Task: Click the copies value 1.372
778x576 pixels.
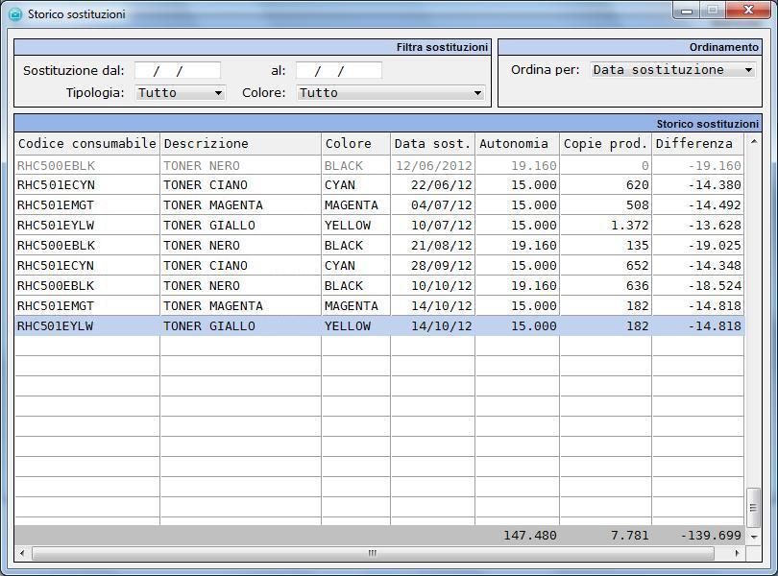Action: (630, 226)
